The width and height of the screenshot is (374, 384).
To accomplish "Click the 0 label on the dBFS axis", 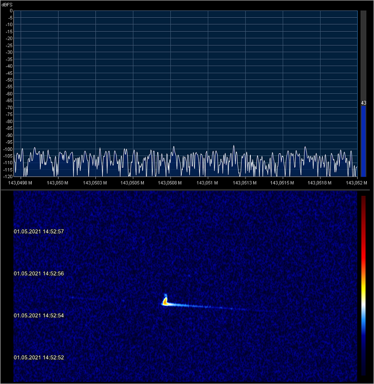I will tap(11, 11).
